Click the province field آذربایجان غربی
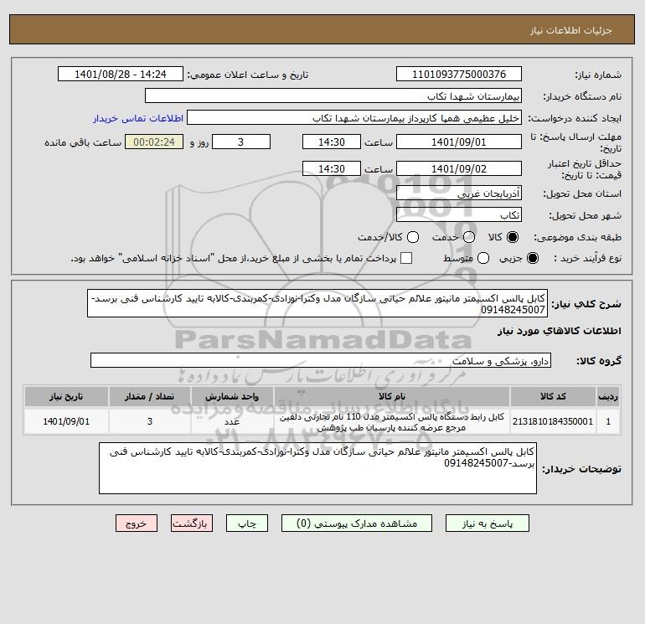The width and height of the screenshot is (645, 624). [459, 193]
